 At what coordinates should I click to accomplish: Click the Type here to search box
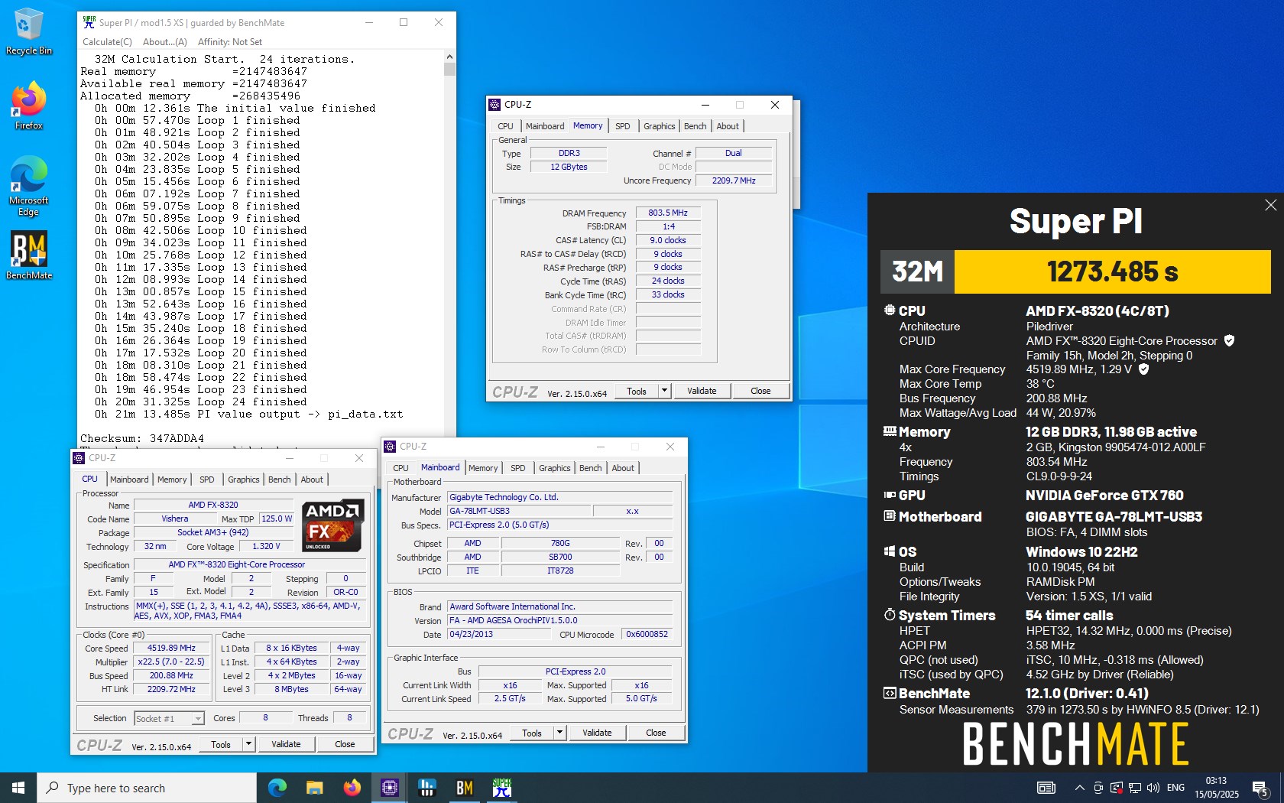point(147,788)
